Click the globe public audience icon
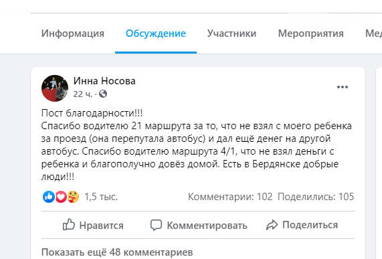The image size is (382, 259). tap(103, 94)
